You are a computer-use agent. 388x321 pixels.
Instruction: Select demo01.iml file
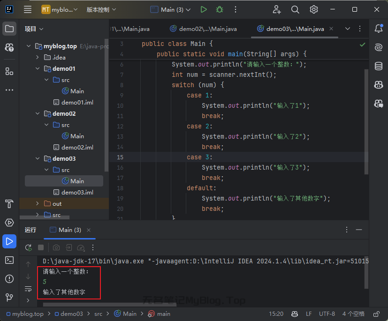tap(73, 102)
